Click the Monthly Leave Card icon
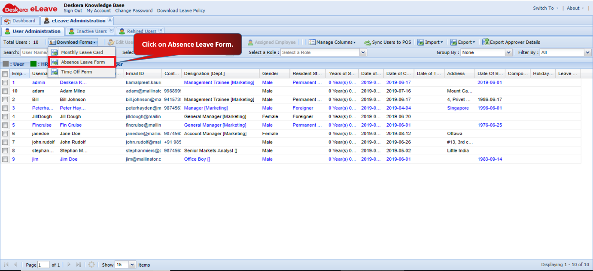593x271 pixels. 55,52
